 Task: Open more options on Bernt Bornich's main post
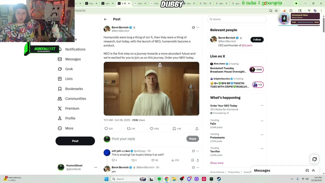(x=198, y=27)
